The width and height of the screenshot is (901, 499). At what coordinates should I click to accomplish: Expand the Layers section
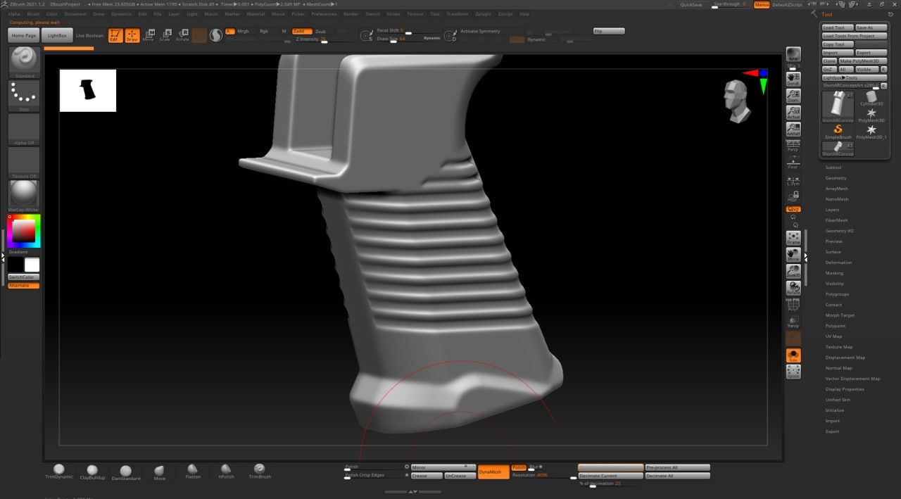(833, 210)
